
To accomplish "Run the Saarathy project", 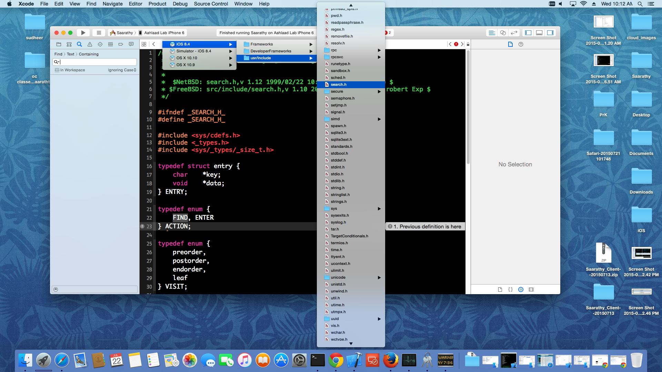I will (x=83, y=33).
